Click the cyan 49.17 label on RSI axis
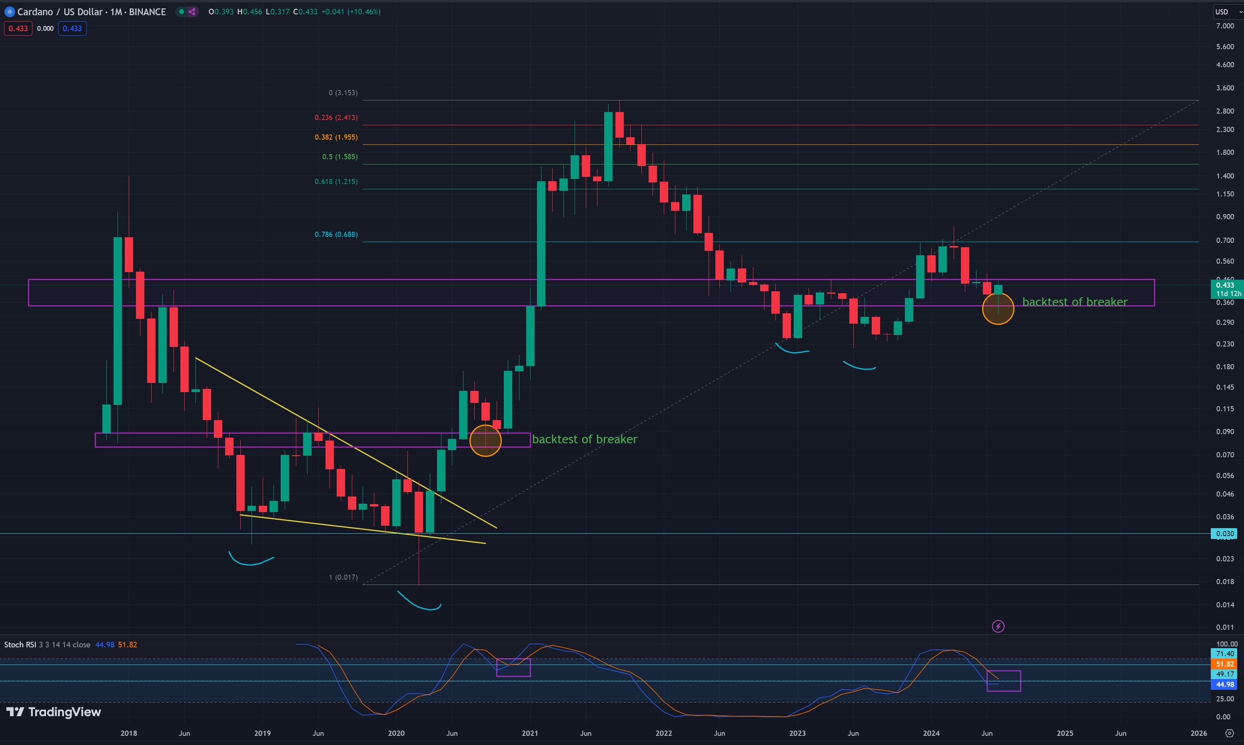 coord(1224,674)
